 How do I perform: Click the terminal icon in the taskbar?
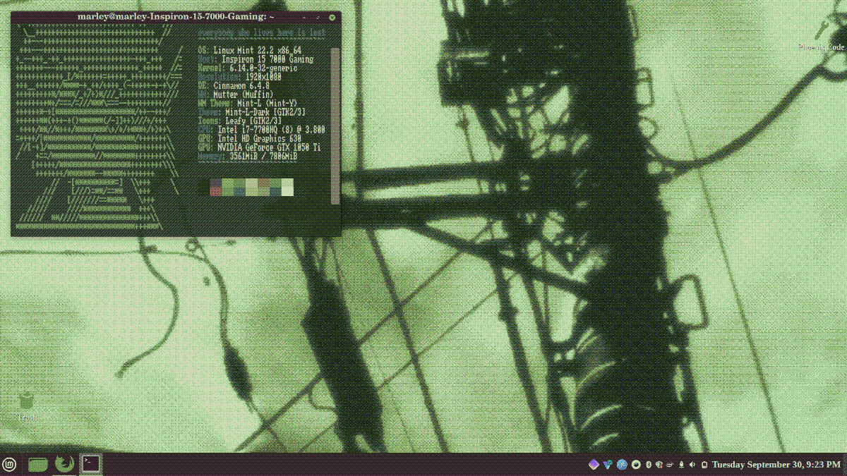pos(90,464)
